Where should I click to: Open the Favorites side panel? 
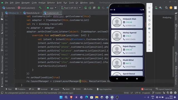[2, 82]
